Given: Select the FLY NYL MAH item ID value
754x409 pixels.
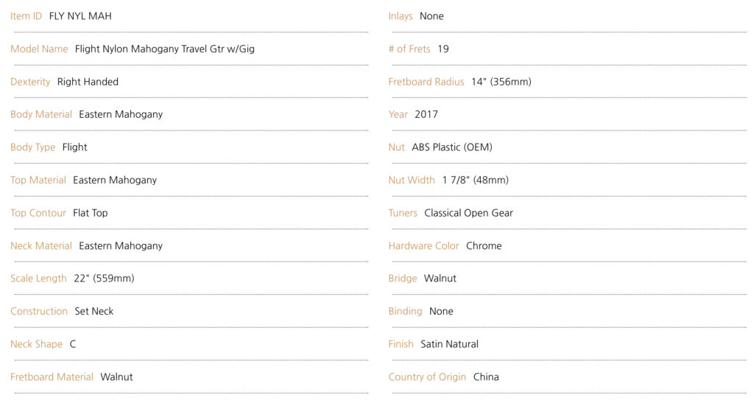Looking at the screenshot, I should [80, 16].
